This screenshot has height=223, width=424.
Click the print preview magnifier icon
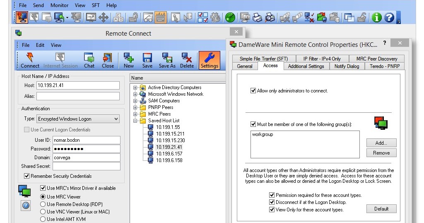pos(270,17)
